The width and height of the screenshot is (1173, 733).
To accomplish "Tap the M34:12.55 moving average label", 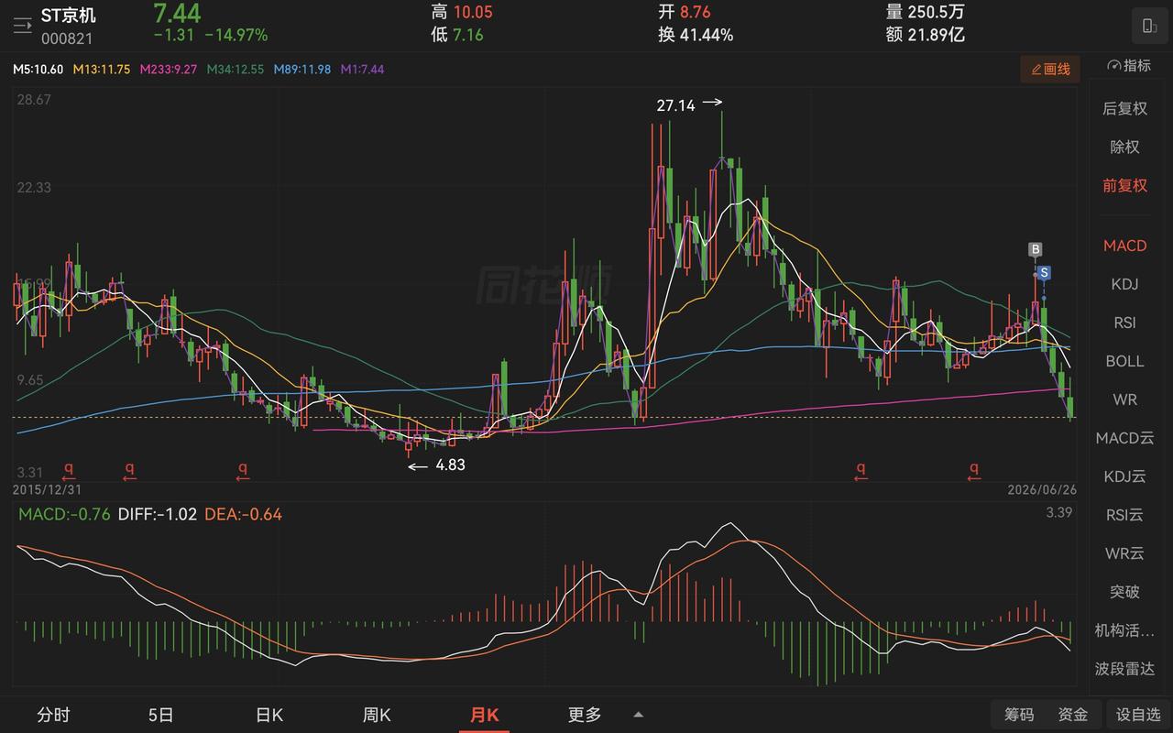I will pos(236,70).
